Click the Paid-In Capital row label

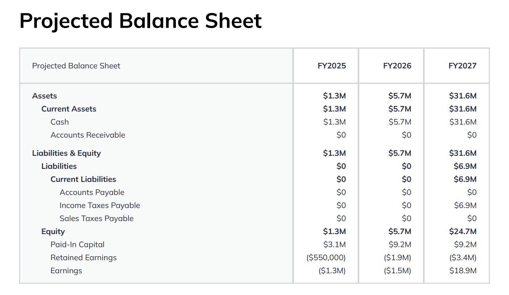click(x=78, y=244)
